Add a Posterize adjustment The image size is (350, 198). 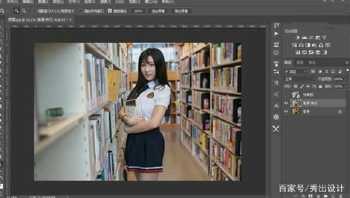pos(305,52)
